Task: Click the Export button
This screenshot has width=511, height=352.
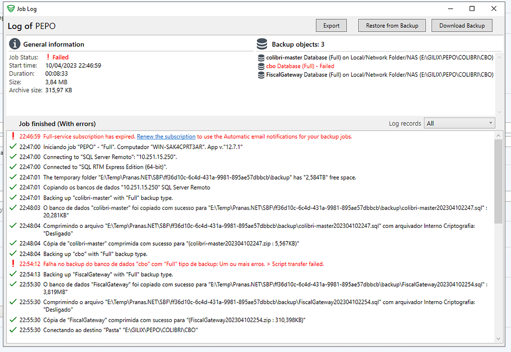Action: (331, 25)
